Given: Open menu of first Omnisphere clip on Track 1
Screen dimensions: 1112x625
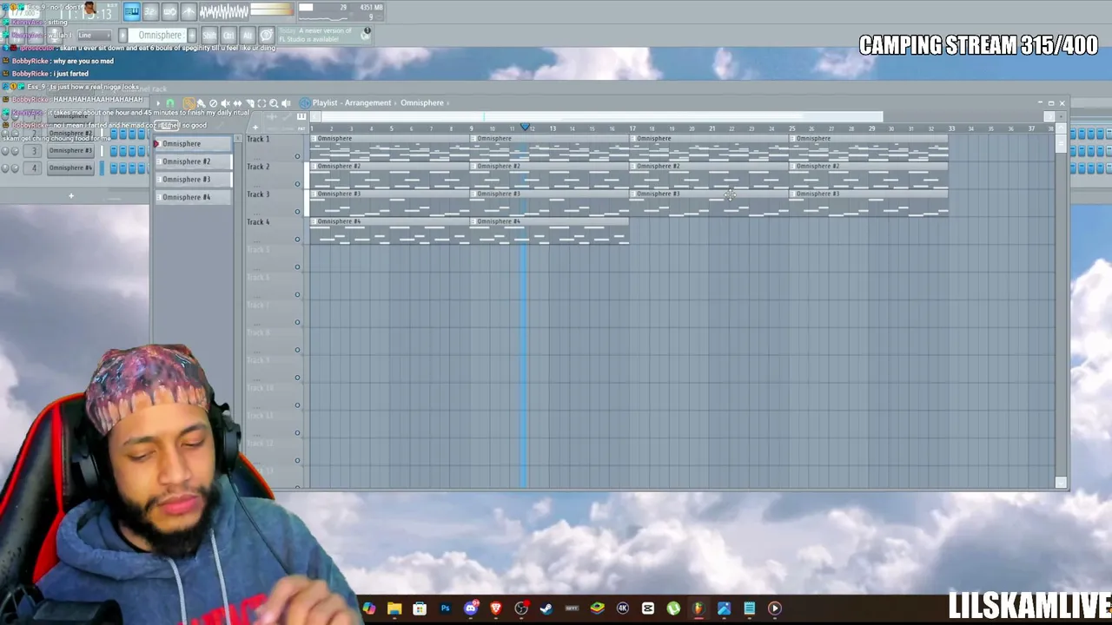Looking at the screenshot, I should tap(314, 139).
